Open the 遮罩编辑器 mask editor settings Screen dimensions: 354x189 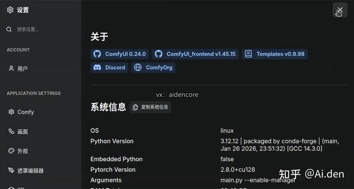click(x=41, y=170)
